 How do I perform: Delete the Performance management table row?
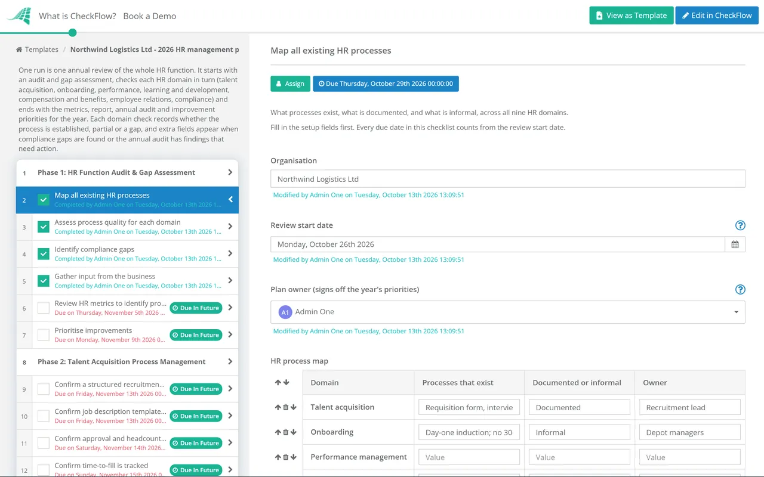285,457
